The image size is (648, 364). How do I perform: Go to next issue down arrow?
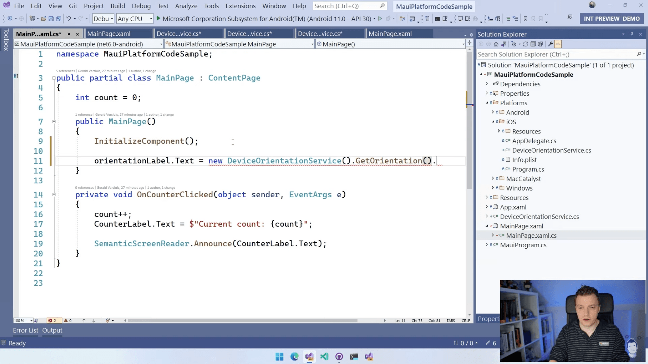(94, 321)
